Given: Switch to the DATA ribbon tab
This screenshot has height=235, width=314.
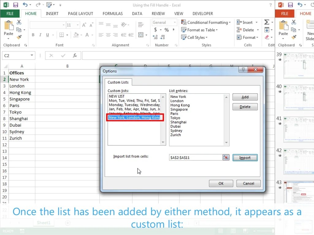Looking at the screenshot, I should pyautogui.click(x=137, y=13).
